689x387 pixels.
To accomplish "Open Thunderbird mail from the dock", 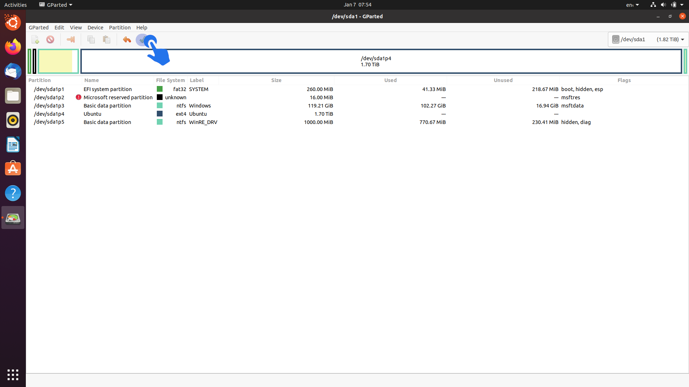I will point(13,71).
